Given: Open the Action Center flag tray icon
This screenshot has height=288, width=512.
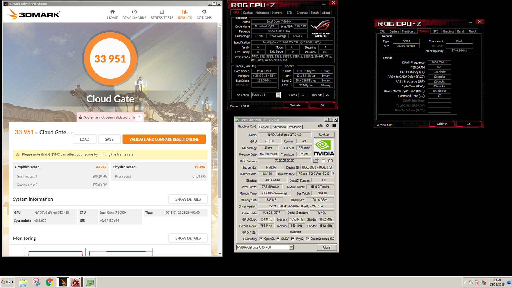Looking at the screenshot, I should point(477,282).
